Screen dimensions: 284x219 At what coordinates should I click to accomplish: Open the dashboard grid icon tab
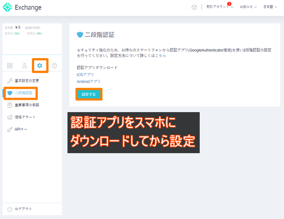point(10,66)
